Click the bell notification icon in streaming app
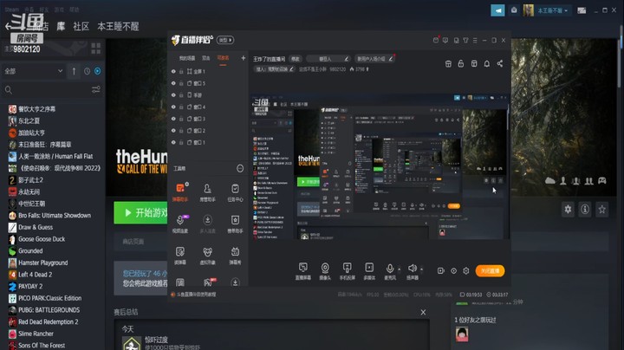The image size is (624, 350). pyautogui.click(x=487, y=63)
